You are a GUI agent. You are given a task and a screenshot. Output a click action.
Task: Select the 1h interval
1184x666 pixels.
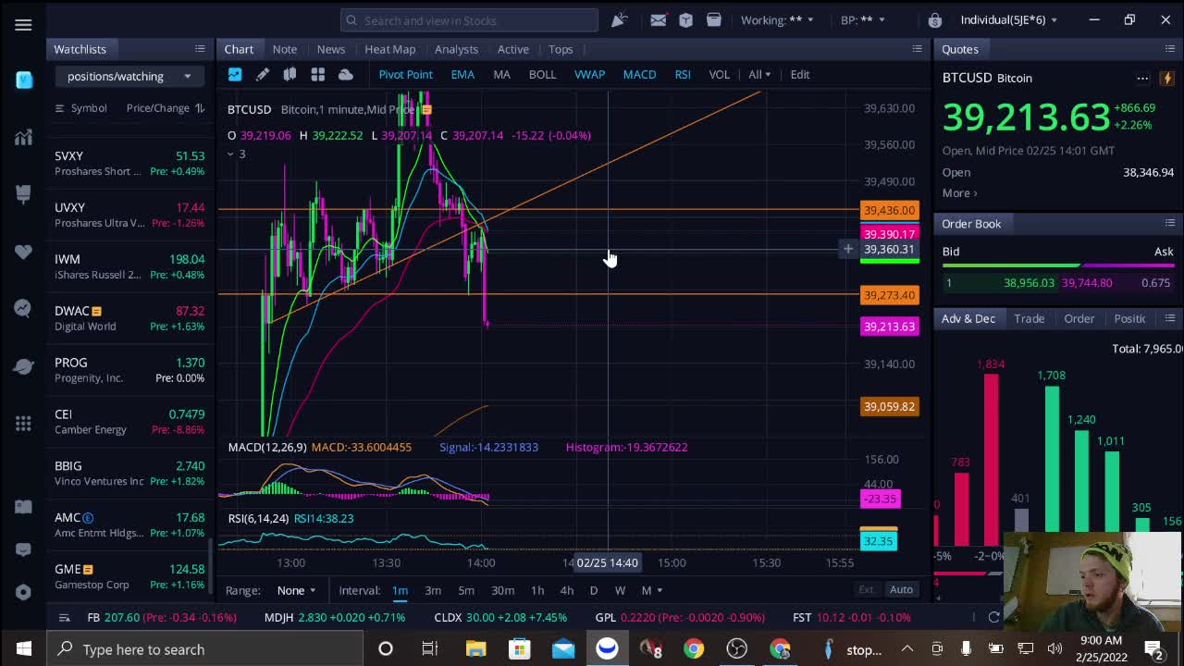tap(537, 590)
